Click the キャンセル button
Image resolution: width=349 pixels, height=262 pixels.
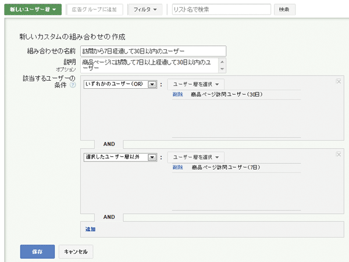click(76, 252)
